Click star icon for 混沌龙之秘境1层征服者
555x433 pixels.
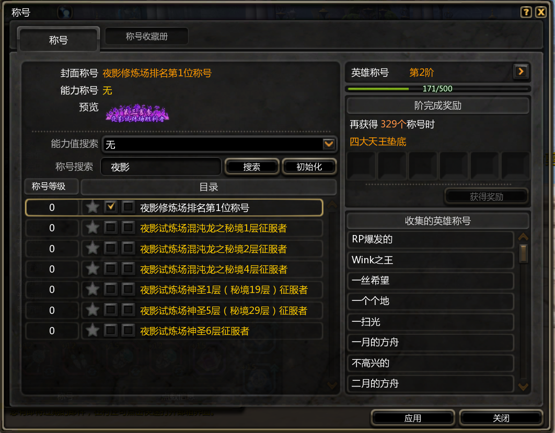click(x=92, y=227)
